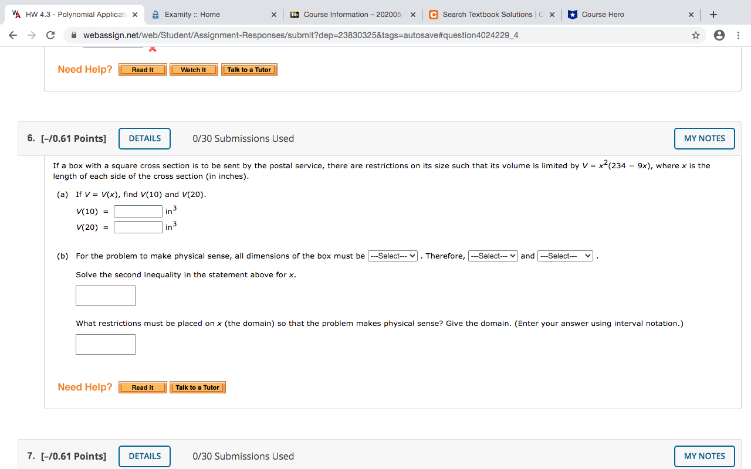The height and width of the screenshot is (469, 751).
Task: Open the Select dropdown after 'Therefore,'
Action: 493,256
